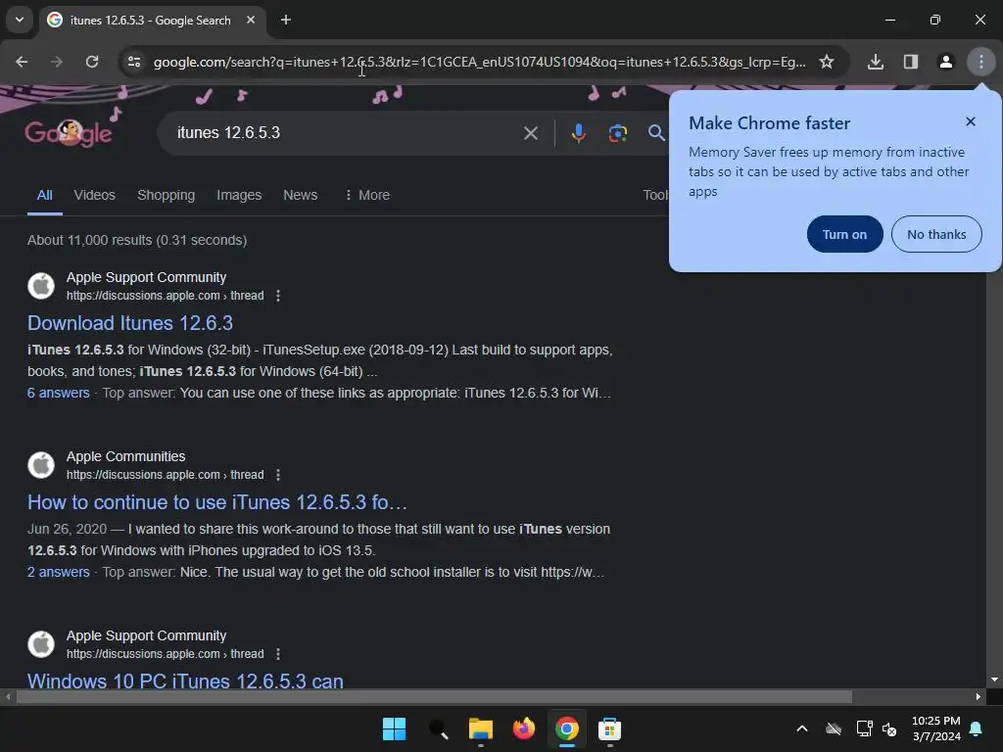Open the Chrome side panel

(911, 62)
